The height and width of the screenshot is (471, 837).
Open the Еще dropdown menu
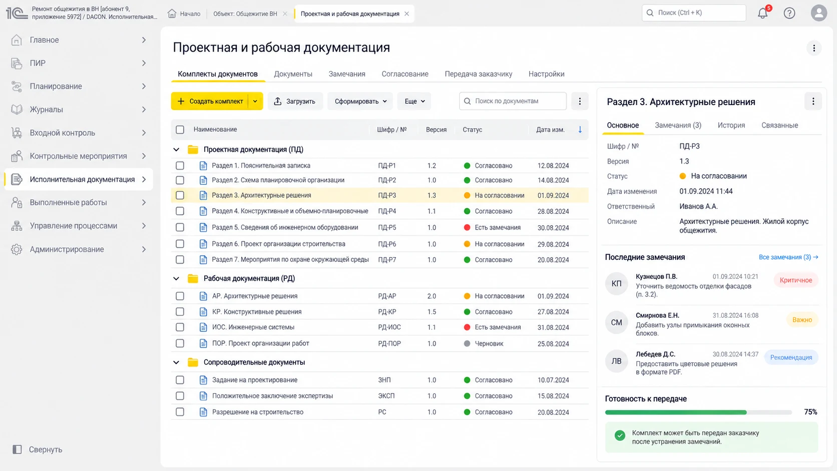(x=414, y=101)
